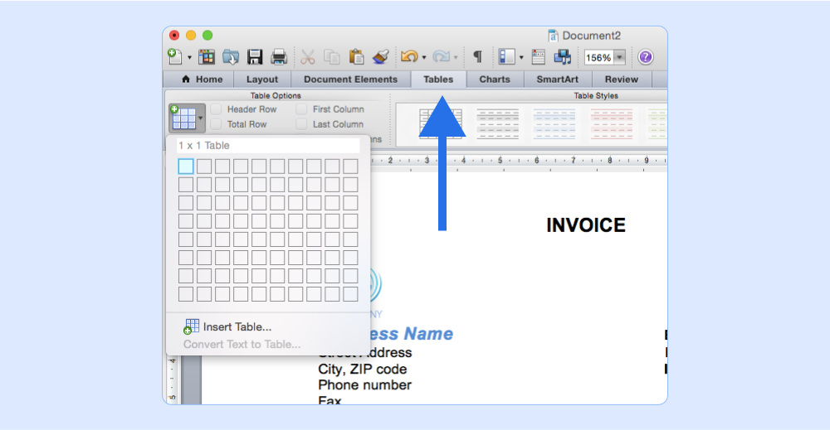Screen dimensions: 830x430
Task: Apply the gray banded table style
Action: [x=497, y=124]
